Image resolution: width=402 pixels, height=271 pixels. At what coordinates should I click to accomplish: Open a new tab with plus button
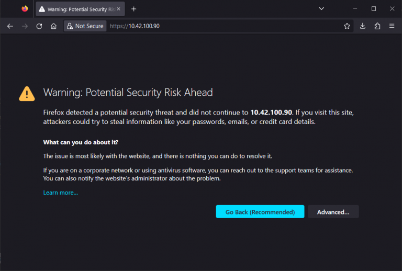pyautogui.click(x=134, y=9)
